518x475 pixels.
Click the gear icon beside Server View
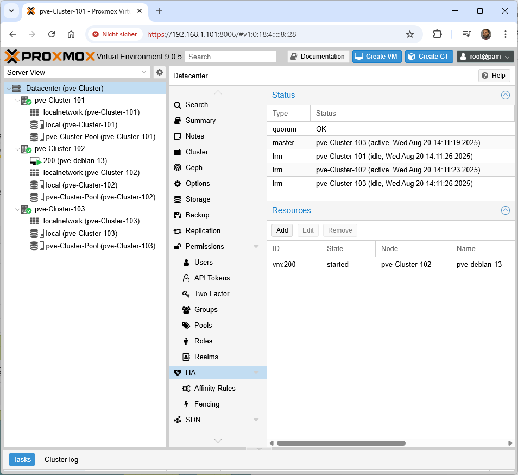click(159, 72)
